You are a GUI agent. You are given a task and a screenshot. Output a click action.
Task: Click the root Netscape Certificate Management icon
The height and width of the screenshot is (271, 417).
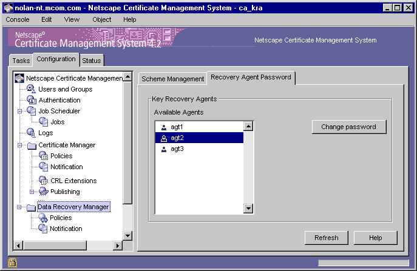pyautogui.click(x=19, y=78)
